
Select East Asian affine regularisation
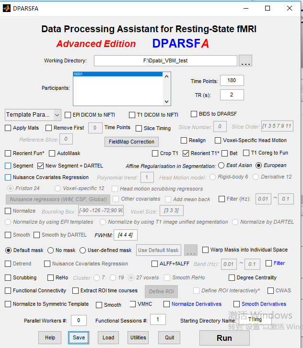tap(221, 165)
